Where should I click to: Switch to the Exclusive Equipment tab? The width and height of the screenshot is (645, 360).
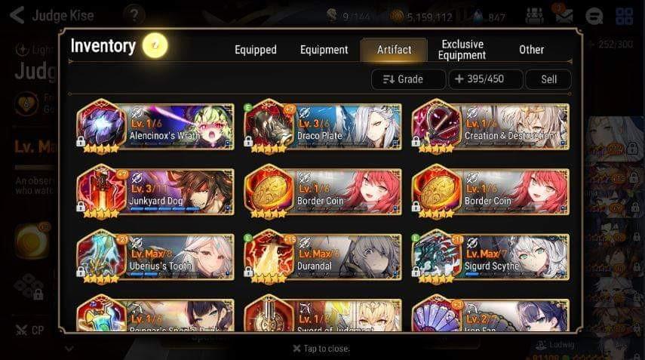click(x=462, y=50)
